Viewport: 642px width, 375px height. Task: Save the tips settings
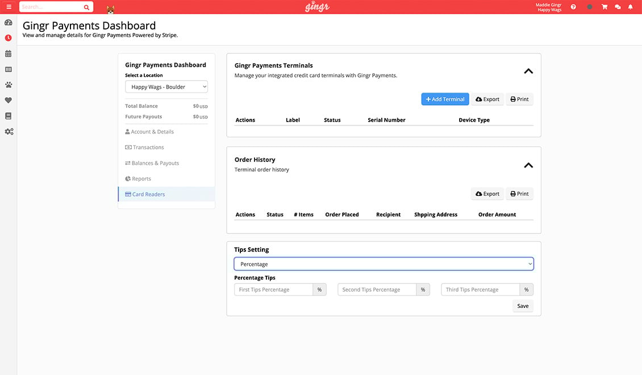point(522,306)
